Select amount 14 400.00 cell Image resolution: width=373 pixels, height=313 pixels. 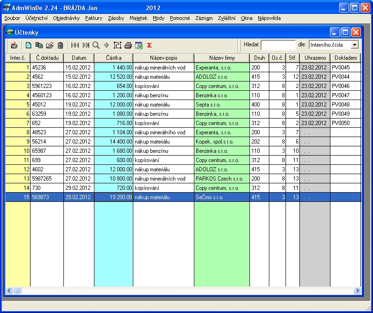[x=113, y=142]
